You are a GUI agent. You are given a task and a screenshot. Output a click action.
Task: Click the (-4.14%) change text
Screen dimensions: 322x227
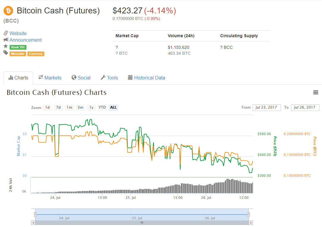160,11
